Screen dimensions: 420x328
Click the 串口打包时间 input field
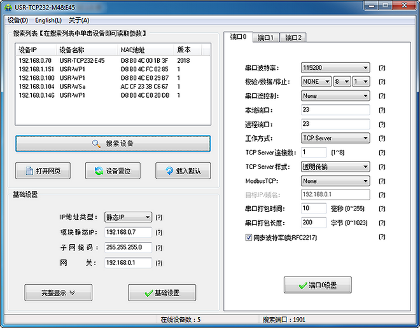coord(314,208)
